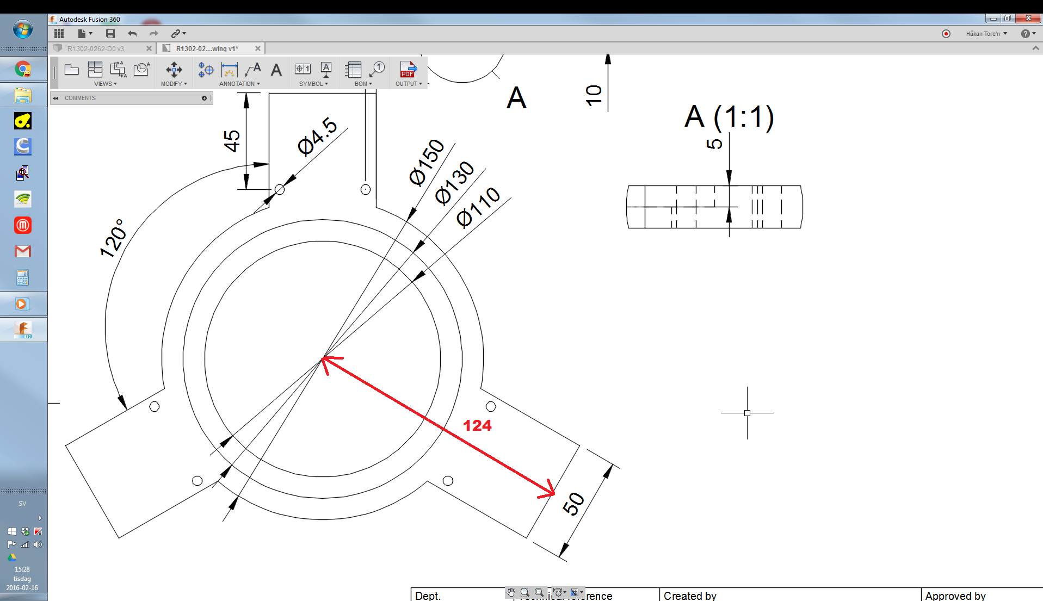Toggle the job status record indicator
1043x601 pixels.
pos(946,34)
